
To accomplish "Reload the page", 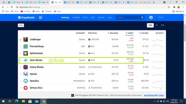I will point(12,7).
